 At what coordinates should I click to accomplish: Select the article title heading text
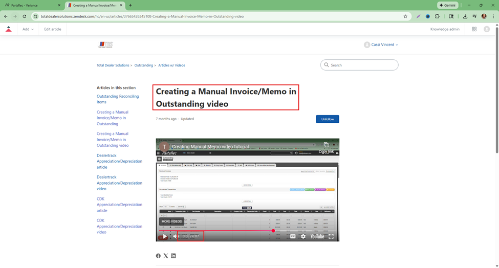coord(226,97)
